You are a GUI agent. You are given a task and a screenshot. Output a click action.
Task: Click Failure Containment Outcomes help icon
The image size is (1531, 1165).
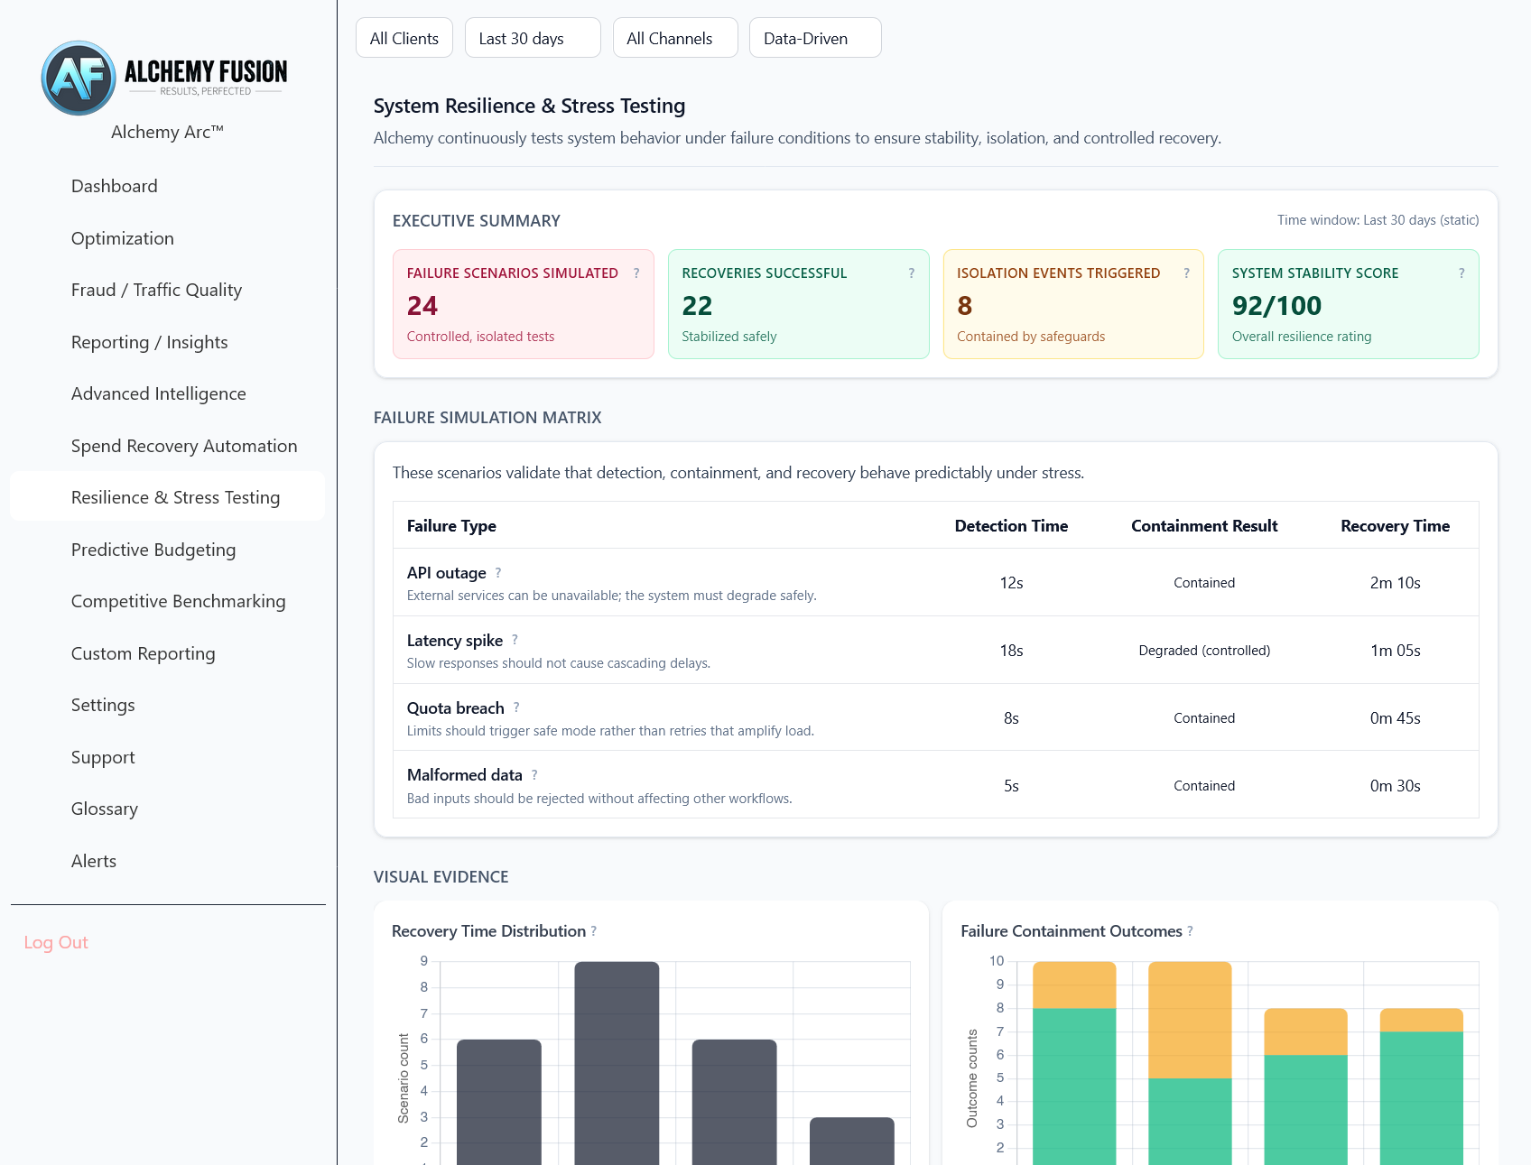(1190, 931)
